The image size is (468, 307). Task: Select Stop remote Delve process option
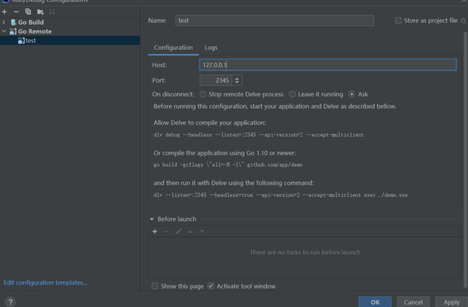203,94
